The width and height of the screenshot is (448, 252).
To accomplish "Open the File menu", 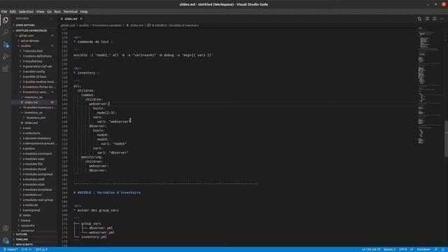I will point(4,12).
